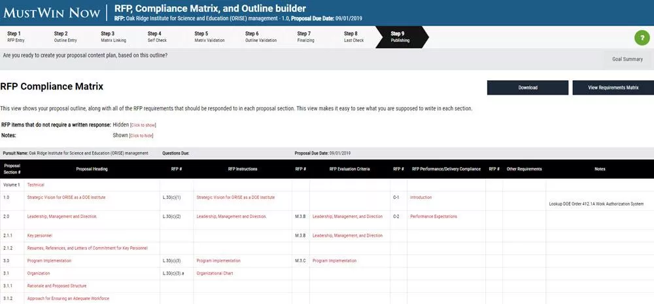Click Organizational Chart RFP instruction link
The width and height of the screenshot is (654, 304).
(x=215, y=273)
